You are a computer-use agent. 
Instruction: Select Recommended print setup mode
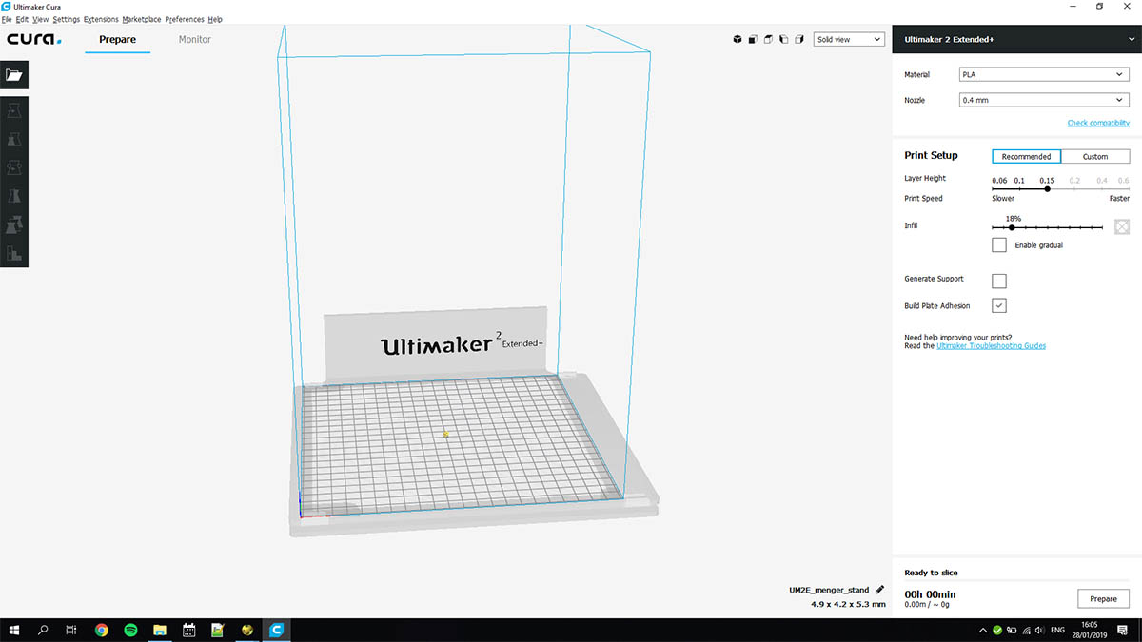(1026, 156)
